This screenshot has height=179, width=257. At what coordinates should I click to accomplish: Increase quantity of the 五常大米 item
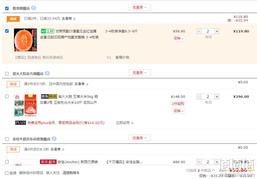point(217,97)
